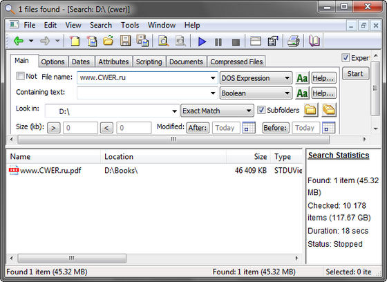Image resolution: width=387 pixels, height=282 pixels.
Task: Start search with blue play icon
Action: (202, 41)
